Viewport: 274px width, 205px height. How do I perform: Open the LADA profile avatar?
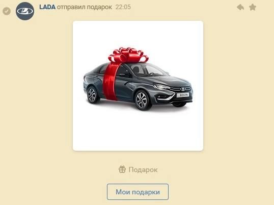point(25,11)
